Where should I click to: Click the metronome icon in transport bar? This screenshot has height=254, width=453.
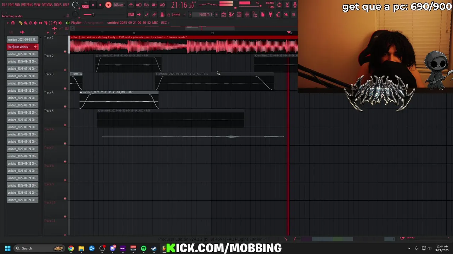tap(131, 5)
